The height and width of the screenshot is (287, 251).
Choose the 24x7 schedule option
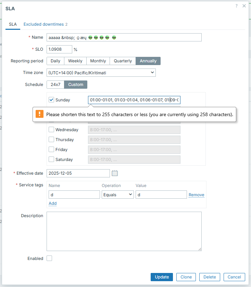pos(55,85)
